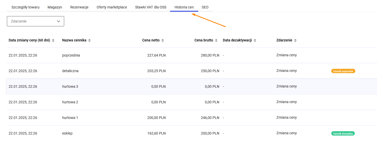Click the date in the hurtowa 1 row
Screen dimensions: 377x155
[x=23, y=118]
